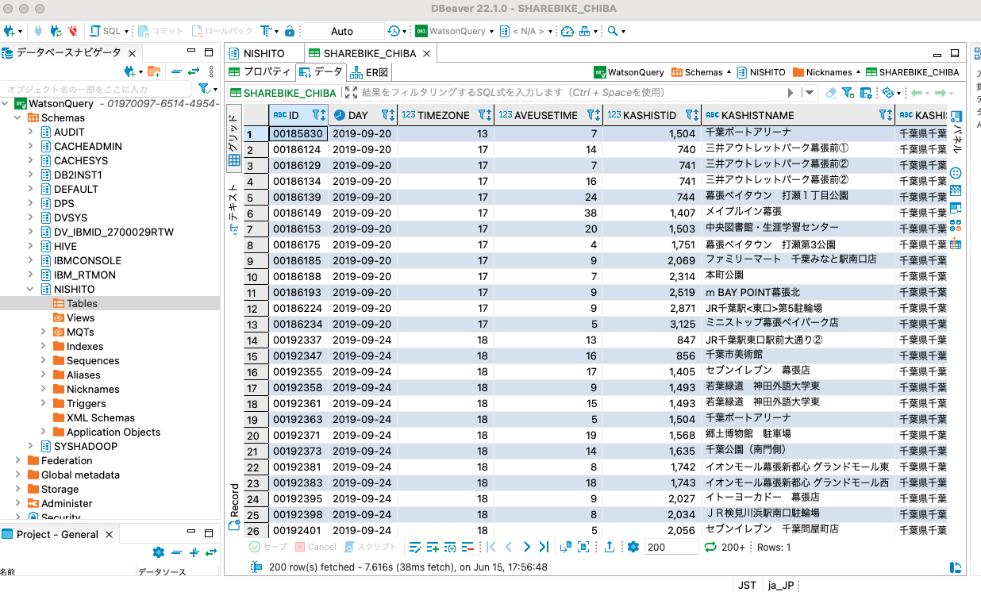Screen dimensions: 981x592
Task: Click the navigator filter funnel icon
Action: coord(203,89)
